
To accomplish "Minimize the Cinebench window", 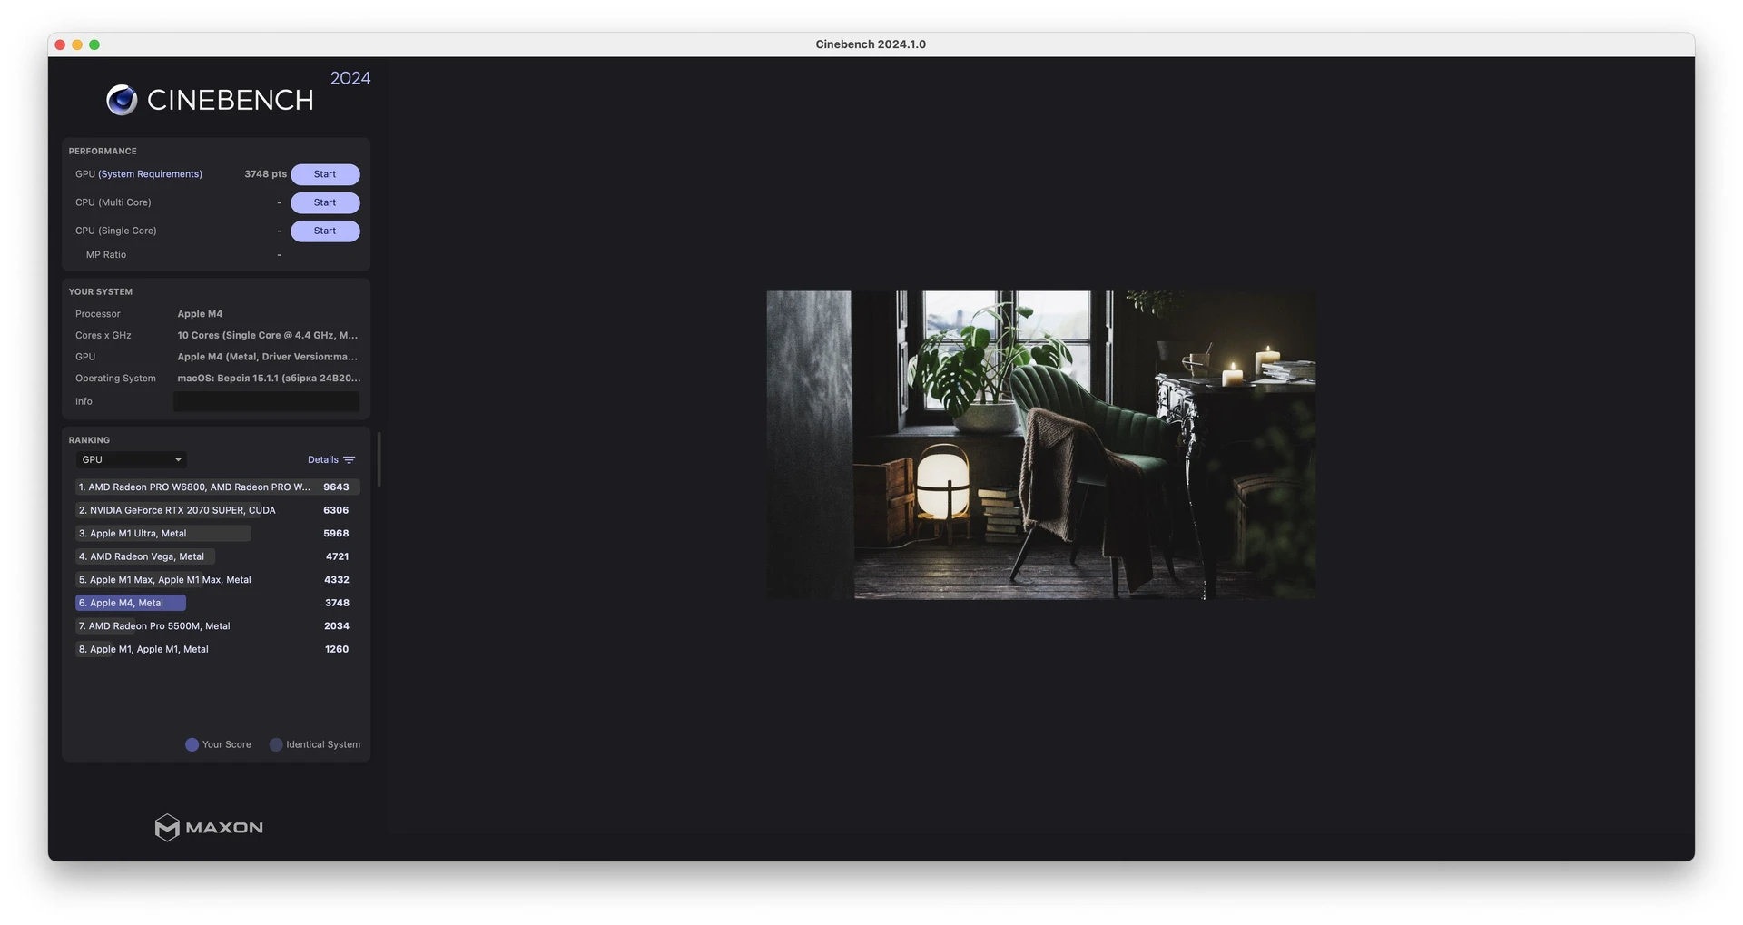I will pyautogui.click(x=77, y=44).
